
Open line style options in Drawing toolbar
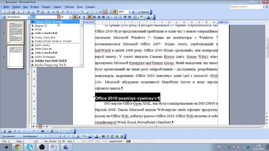[x=103, y=136]
